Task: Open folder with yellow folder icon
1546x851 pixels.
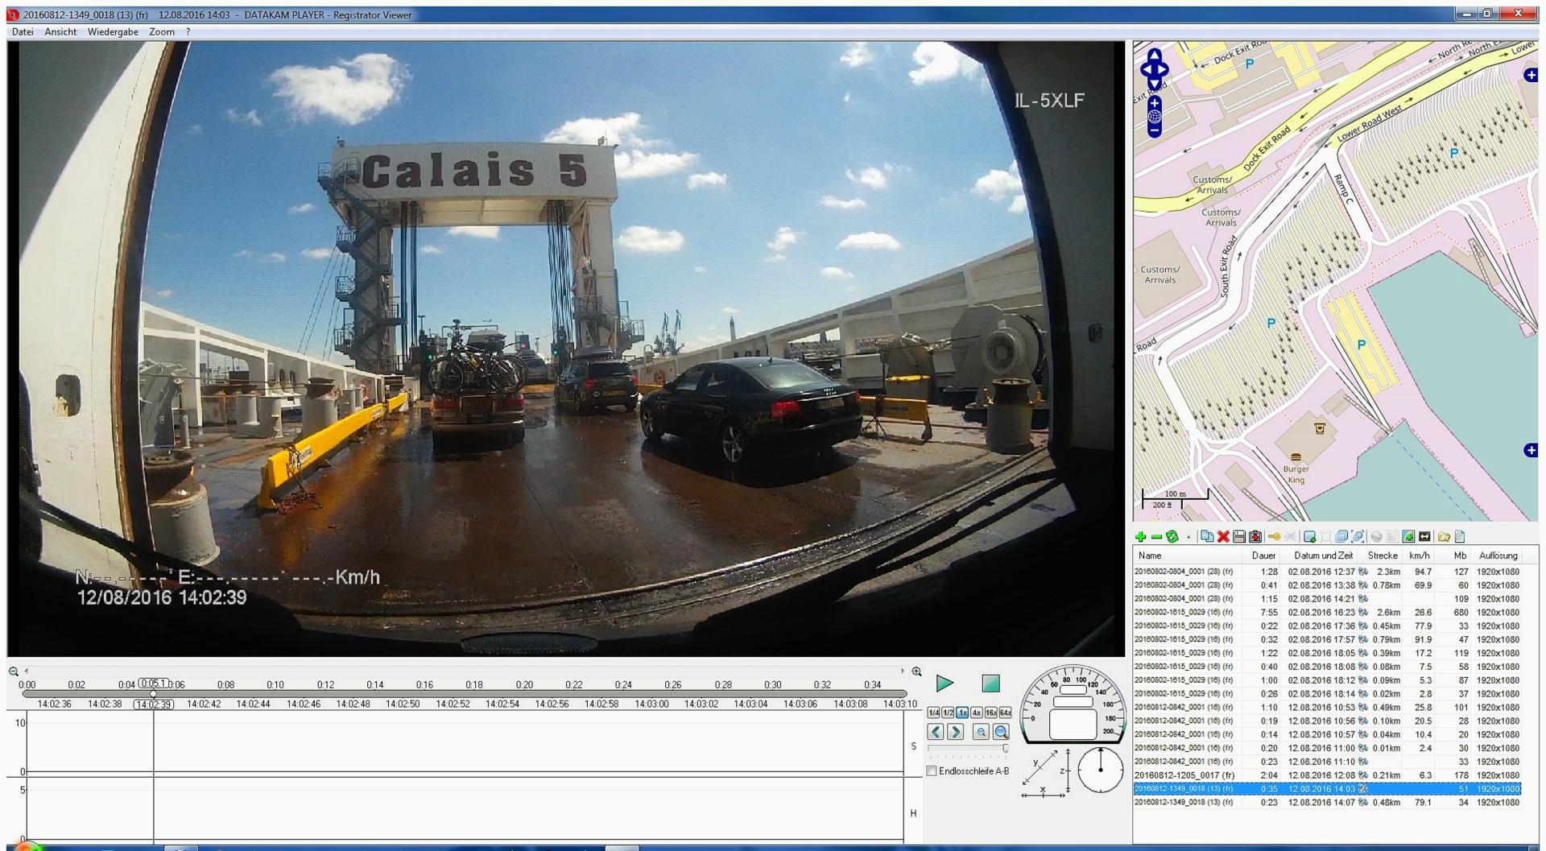Action: coord(1444,536)
